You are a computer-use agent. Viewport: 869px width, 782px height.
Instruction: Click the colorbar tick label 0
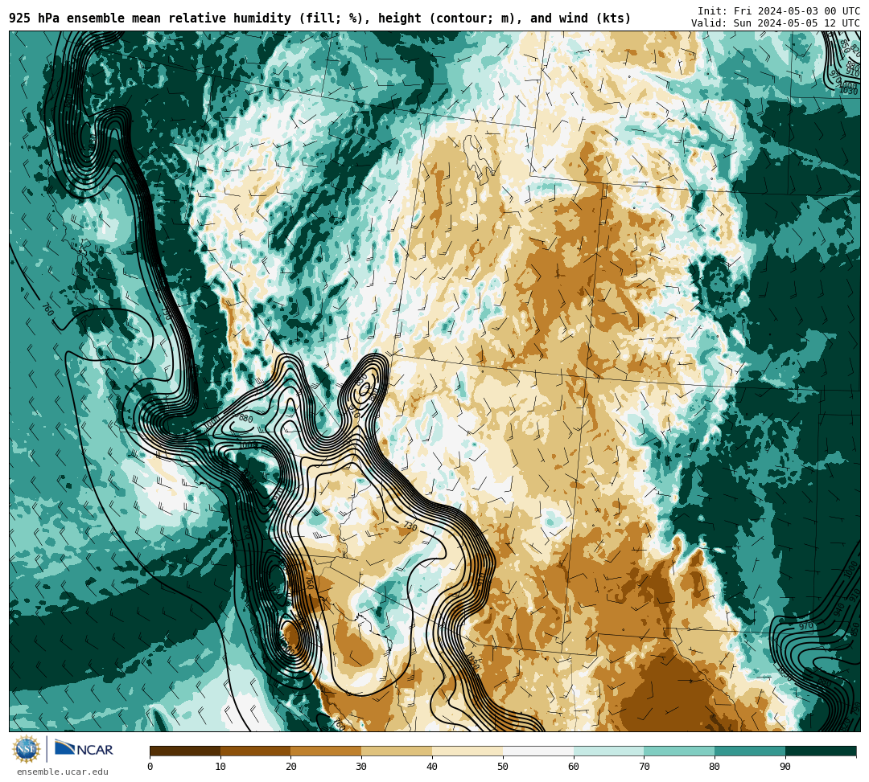coord(150,767)
